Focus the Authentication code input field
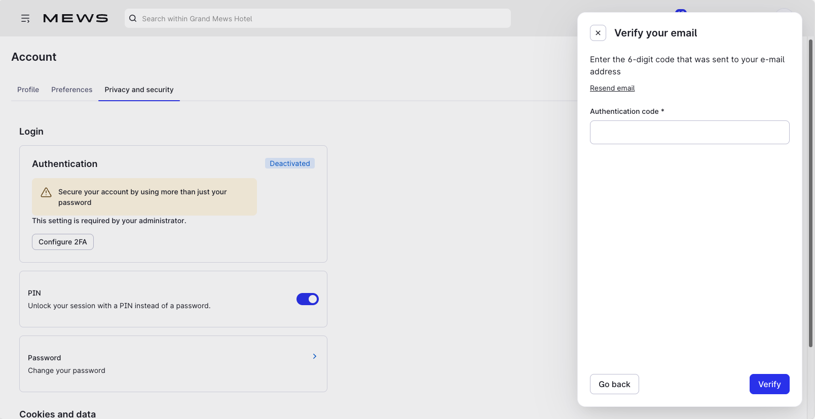This screenshot has width=815, height=419. 690,132
